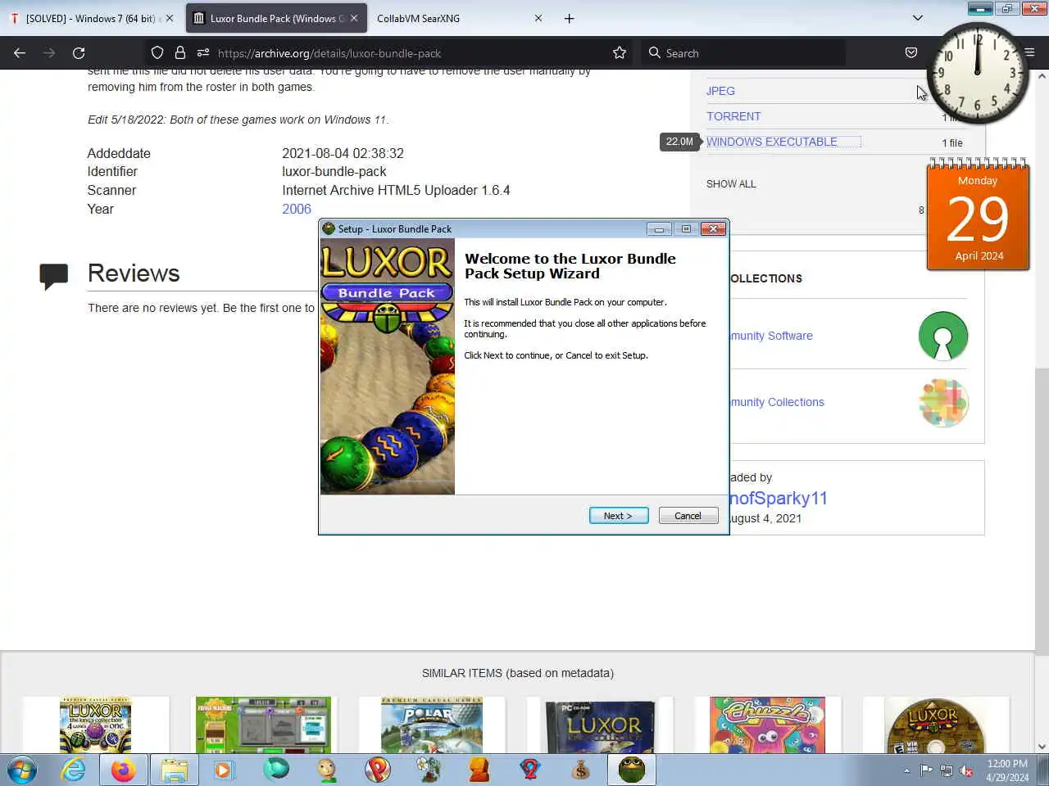Click the Reviews speech bubble icon
Viewport: 1049px width, 786px height.
(x=54, y=276)
